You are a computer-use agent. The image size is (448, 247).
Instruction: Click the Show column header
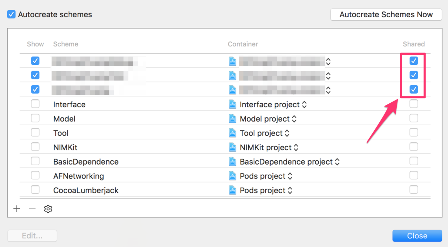pos(35,44)
